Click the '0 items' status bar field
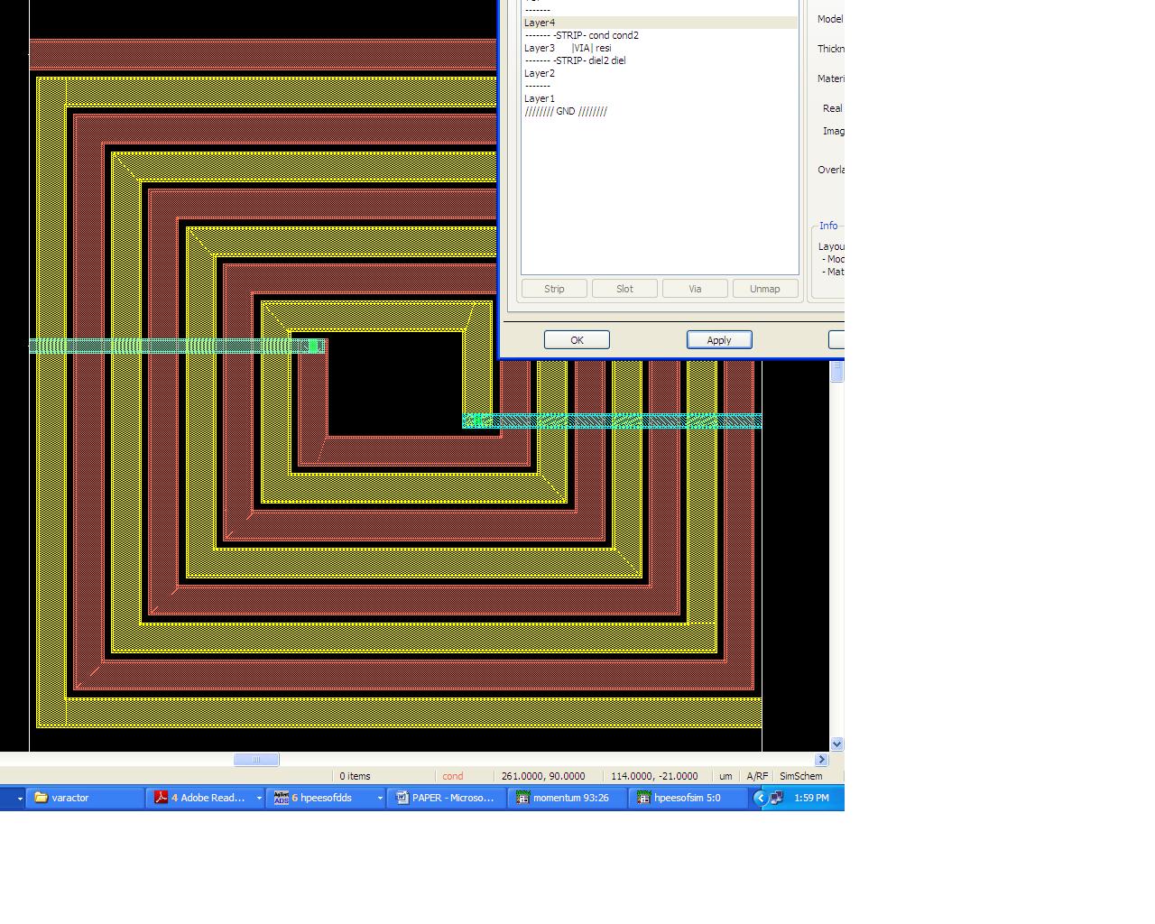This screenshot has width=1155, height=924. click(355, 776)
